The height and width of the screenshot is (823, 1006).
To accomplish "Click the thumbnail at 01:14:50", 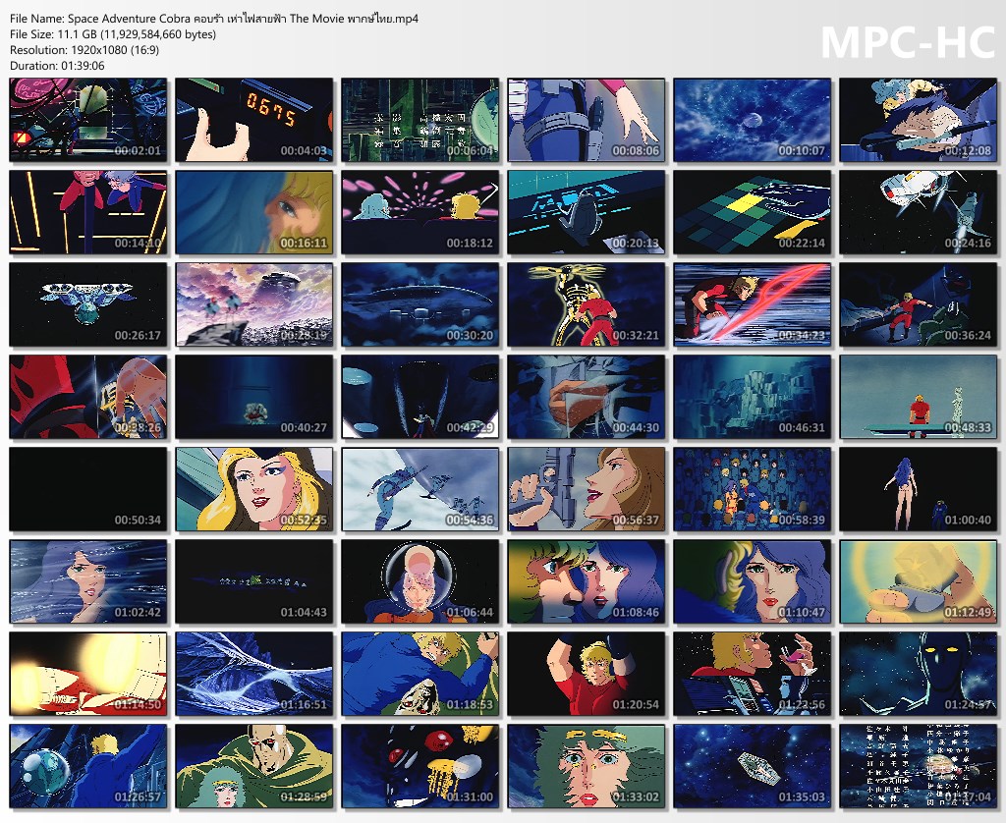I will point(88,674).
